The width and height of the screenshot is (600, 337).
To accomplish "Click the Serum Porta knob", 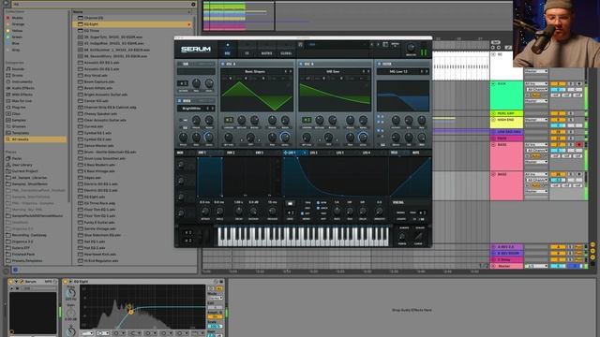I will pos(402,237).
